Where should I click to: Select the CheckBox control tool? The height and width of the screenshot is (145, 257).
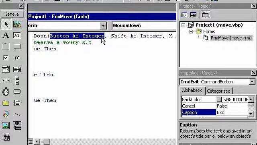point(6,58)
